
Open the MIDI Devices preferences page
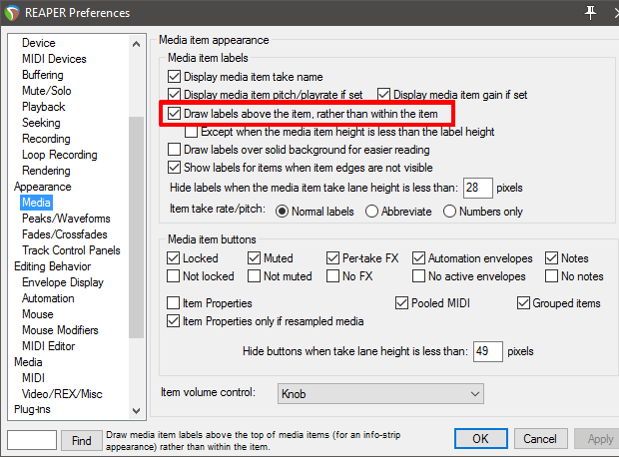pyautogui.click(x=54, y=59)
